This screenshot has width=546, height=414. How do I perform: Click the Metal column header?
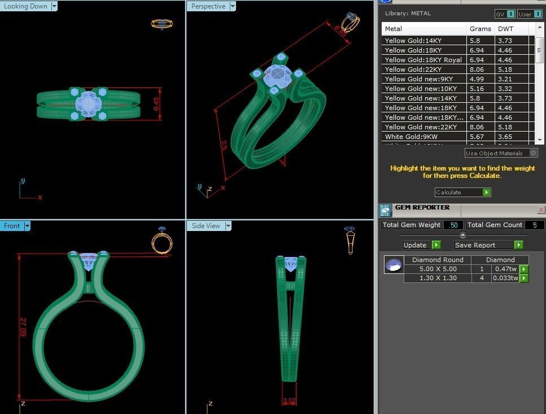(424, 29)
